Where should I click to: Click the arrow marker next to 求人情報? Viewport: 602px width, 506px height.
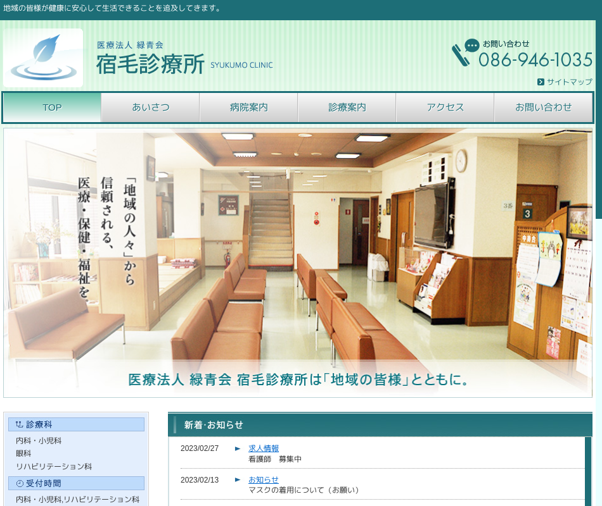tap(238, 448)
